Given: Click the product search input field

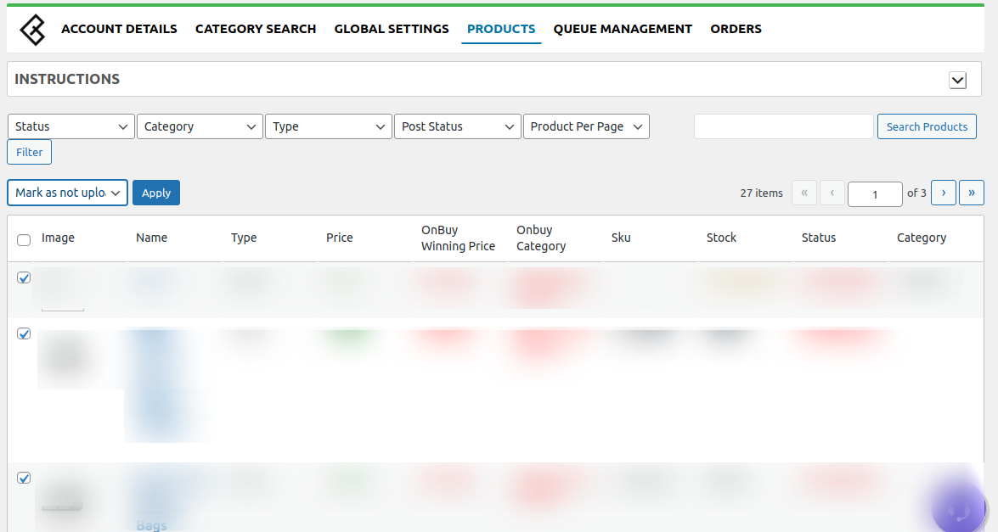Looking at the screenshot, I should click(783, 126).
